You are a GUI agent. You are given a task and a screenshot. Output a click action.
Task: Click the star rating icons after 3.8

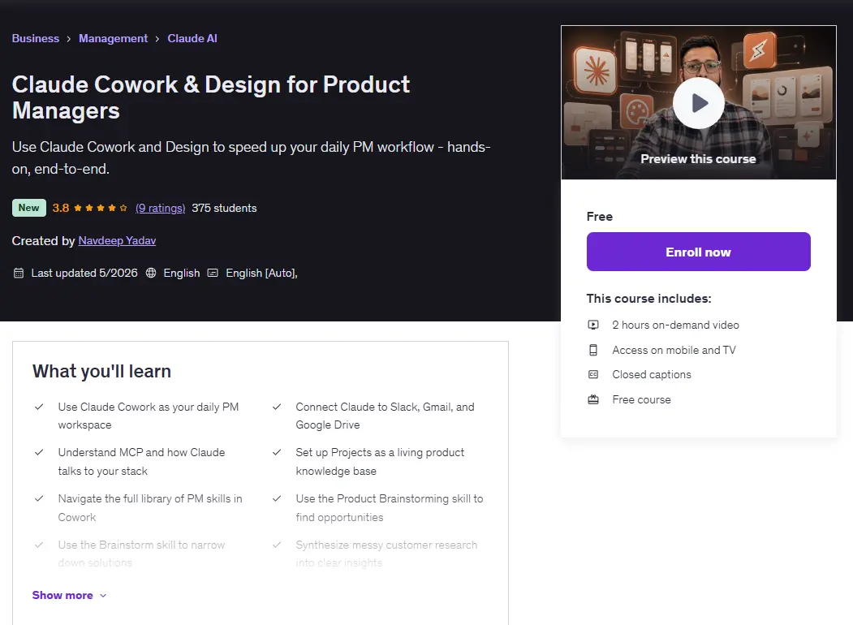101,208
